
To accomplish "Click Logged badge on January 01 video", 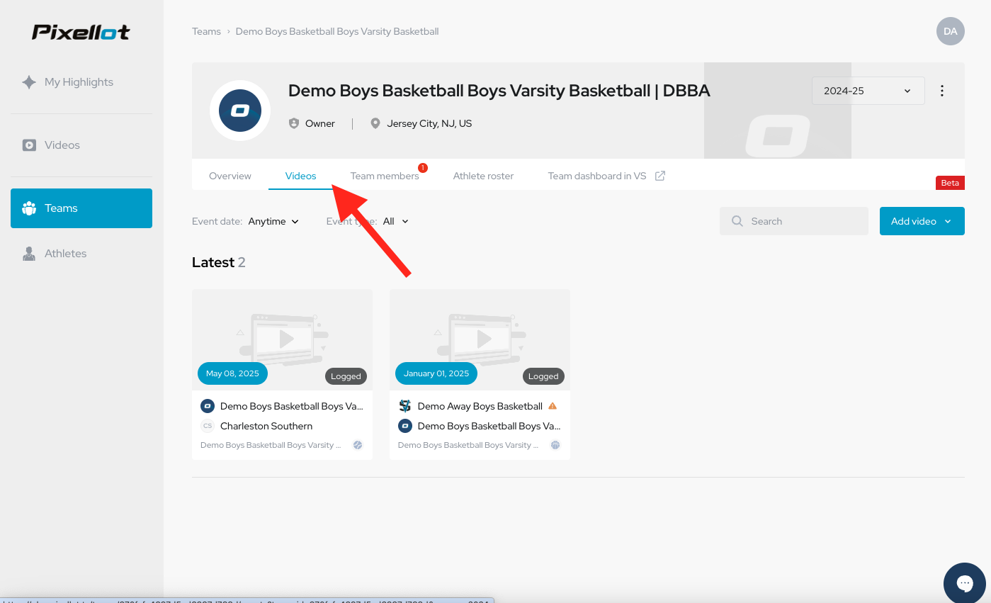I will pos(543,376).
